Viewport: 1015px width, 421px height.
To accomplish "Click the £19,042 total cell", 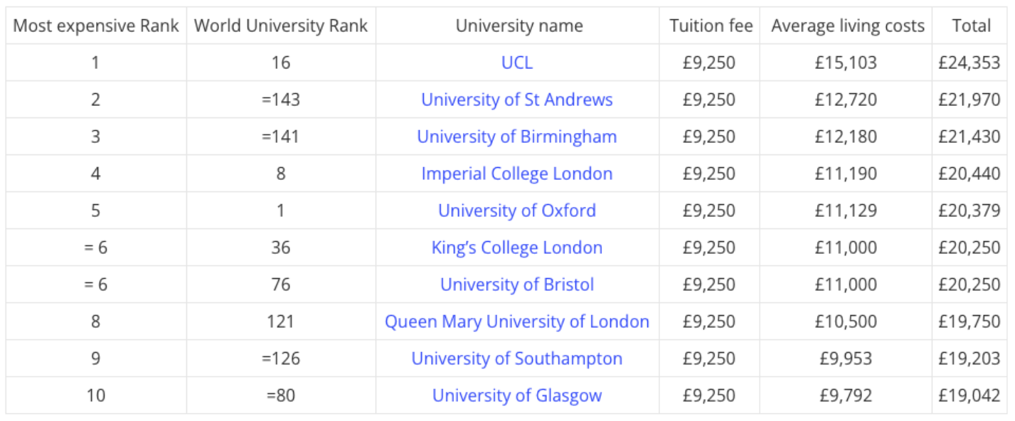I will tap(969, 395).
